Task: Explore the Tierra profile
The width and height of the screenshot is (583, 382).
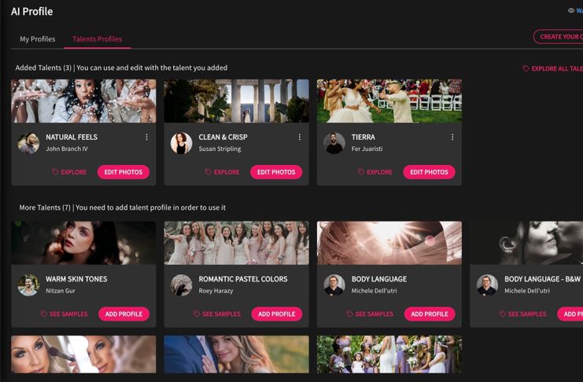Action: pos(375,172)
